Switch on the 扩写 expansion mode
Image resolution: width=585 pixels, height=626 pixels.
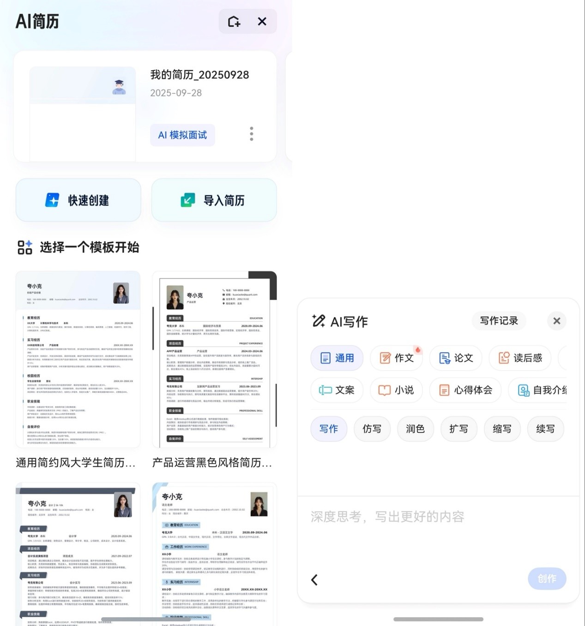(x=458, y=429)
